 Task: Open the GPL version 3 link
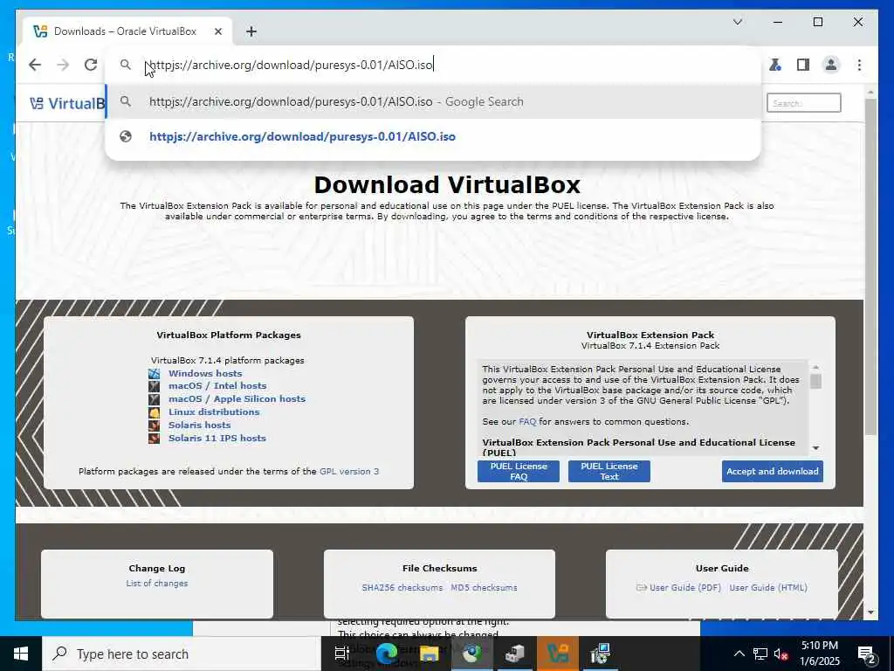coord(349,471)
